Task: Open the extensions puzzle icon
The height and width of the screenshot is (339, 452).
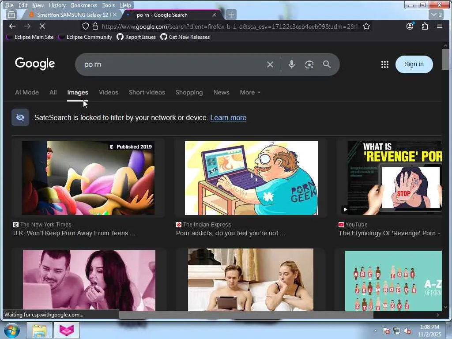Action: (x=425, y=26)
